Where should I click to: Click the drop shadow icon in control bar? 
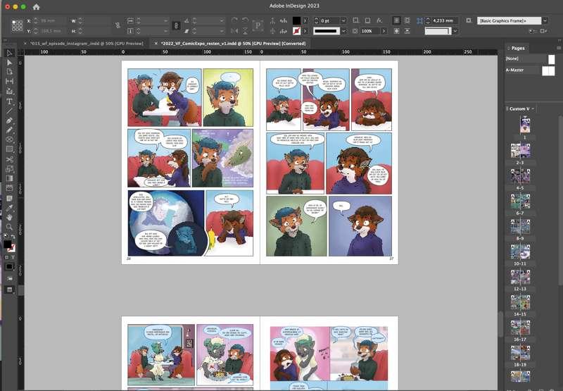[367, 20]
